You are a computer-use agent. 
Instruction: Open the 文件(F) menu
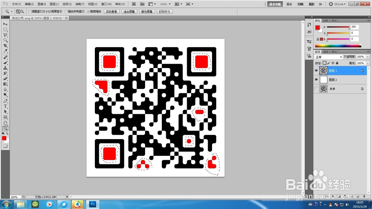(x=17, y=4)
